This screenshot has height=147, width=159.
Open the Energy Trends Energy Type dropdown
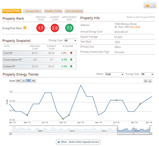tap(147, 74)
